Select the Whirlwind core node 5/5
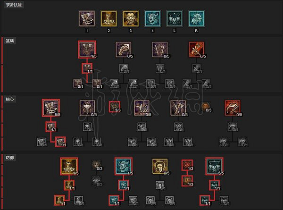 click(x=51, y=108)
